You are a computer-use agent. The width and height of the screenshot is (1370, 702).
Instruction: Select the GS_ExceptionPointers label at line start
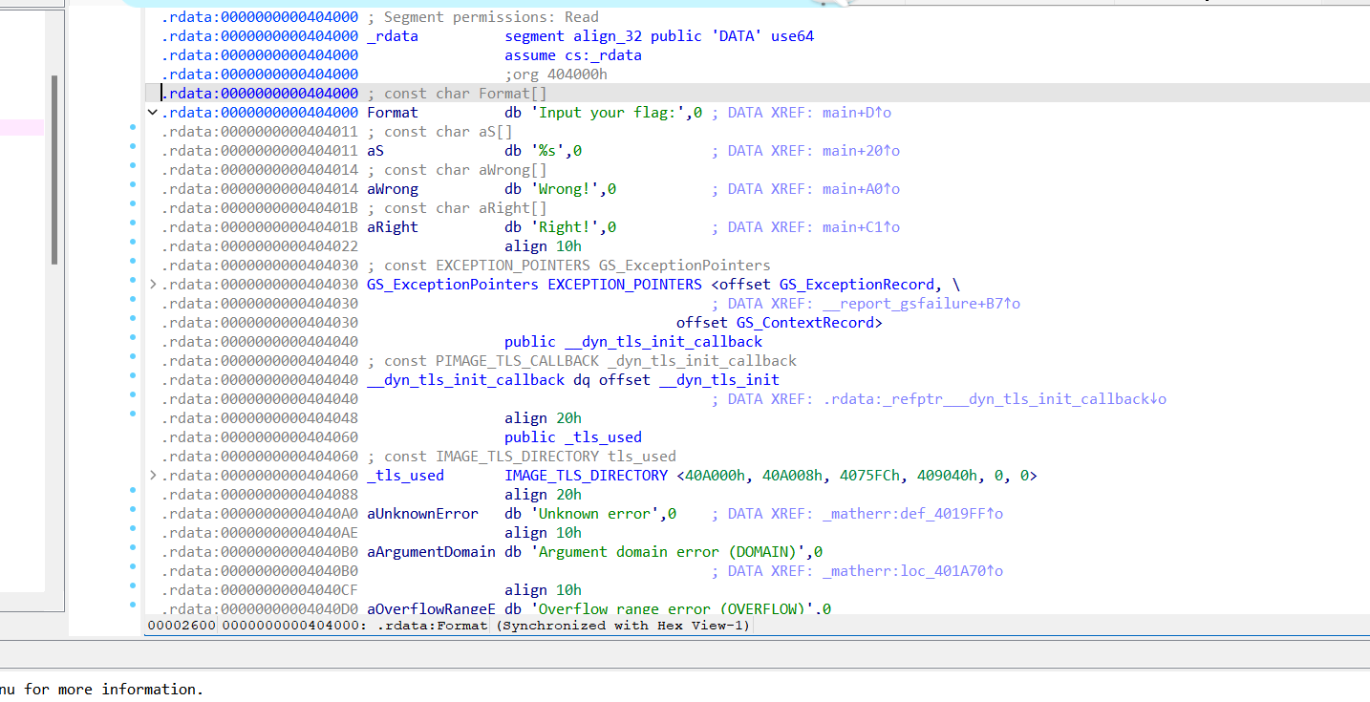pos(453,285)
